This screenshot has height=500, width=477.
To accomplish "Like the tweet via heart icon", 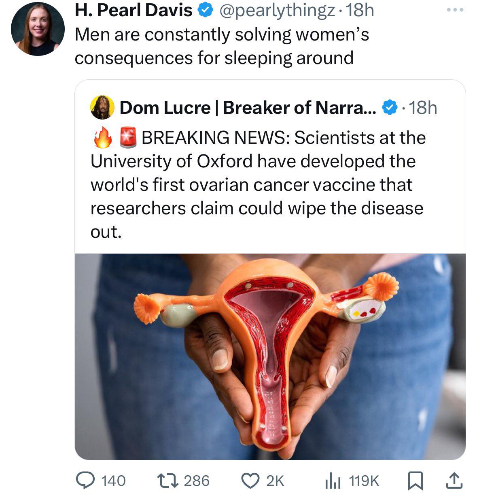I will (x=251, y=481).
